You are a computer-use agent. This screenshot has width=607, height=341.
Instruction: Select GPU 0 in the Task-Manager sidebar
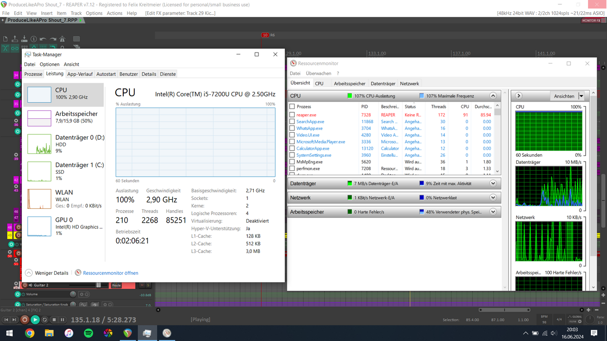click(64, 226)
